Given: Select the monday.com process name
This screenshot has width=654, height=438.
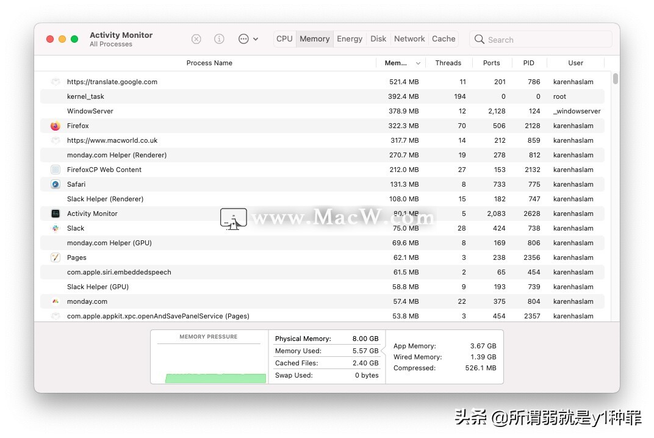Looking at the screenshot, I should (87, 301).
